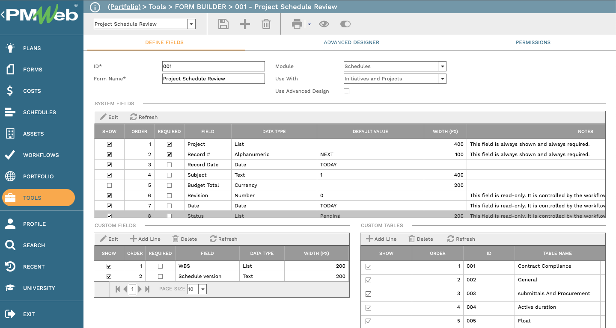Select the Tools menu item
The image size is (616, 328).
pyautogui.click(x=39, y=198)
